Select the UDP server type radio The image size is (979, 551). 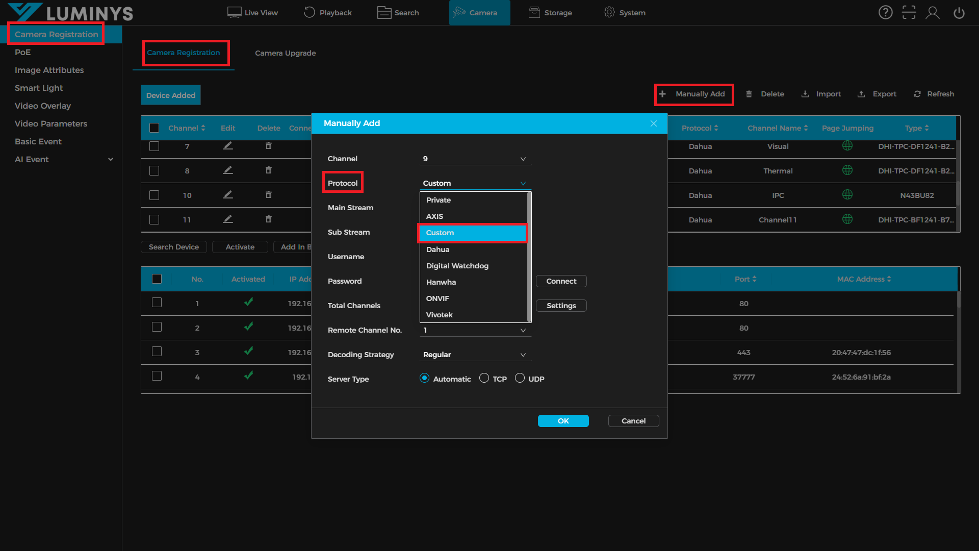(x=520, y=378)
